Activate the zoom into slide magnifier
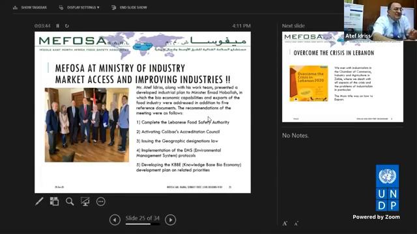417x234 pixels. (x=70, y=201)
